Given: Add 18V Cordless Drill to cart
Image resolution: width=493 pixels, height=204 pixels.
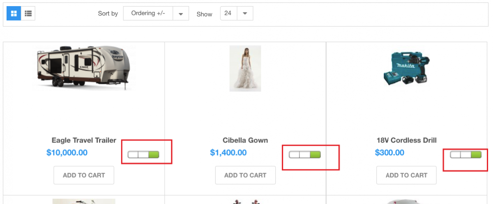Looking at the screenshot, I should (406, 175).
